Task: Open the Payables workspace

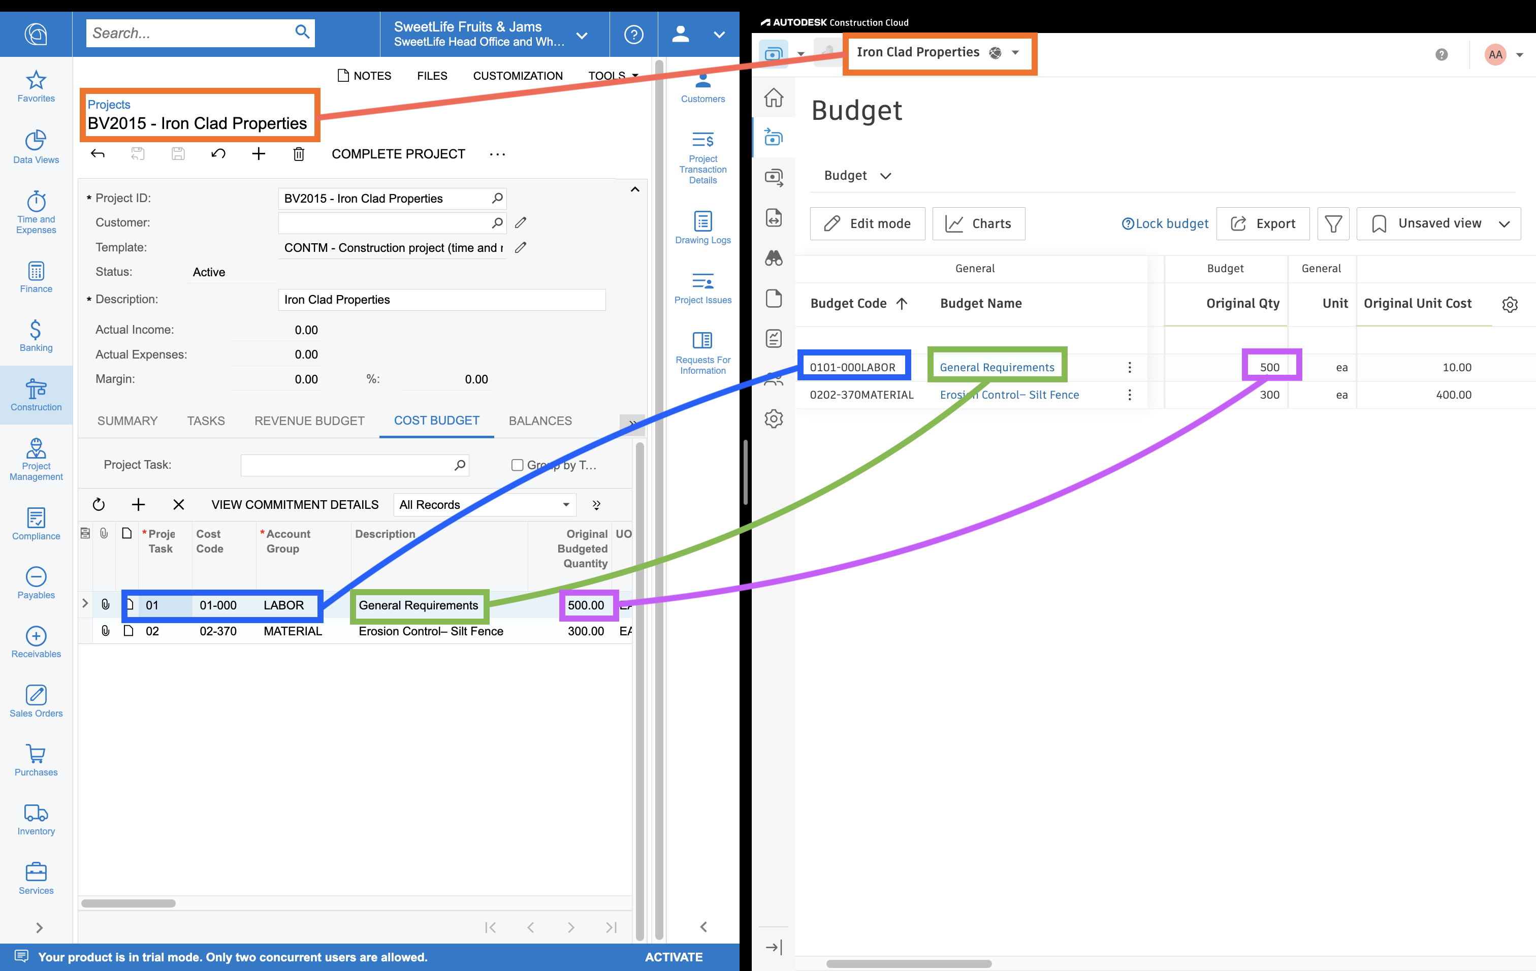Action: tap(36, 584)
